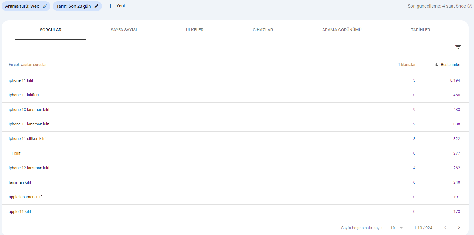This screenshot has height=235, width=474.
Task: Open the CİHAZLAR tab
Action: pyautogui.click(x=263, y=30)
